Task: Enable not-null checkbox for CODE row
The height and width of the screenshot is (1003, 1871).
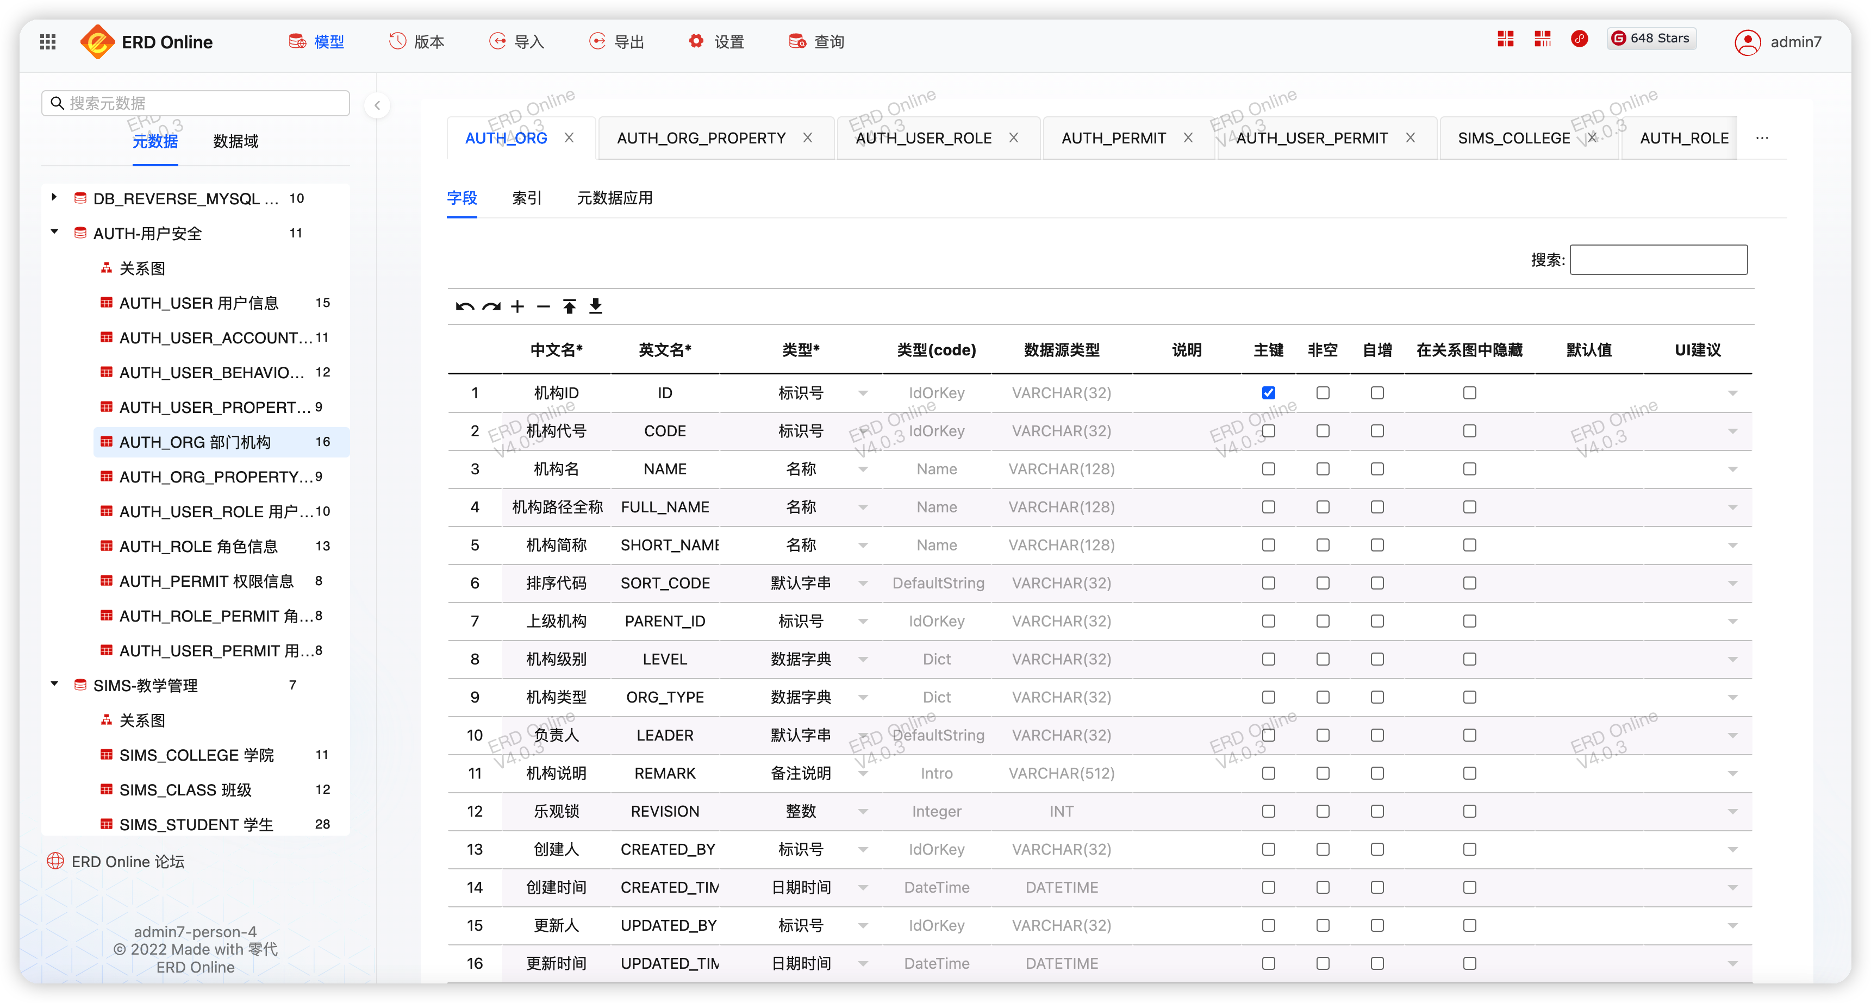Action: click(1323, 431)
